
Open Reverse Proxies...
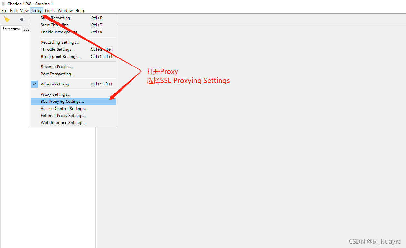click(73, 67)
